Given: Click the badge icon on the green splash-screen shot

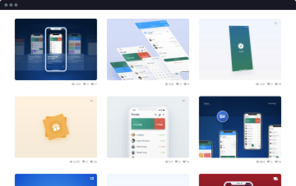Looking at the screenshot, I should [x=276, y=23].
